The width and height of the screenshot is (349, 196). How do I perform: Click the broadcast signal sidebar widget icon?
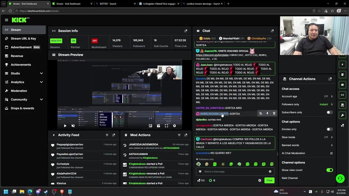pos(342,95)
